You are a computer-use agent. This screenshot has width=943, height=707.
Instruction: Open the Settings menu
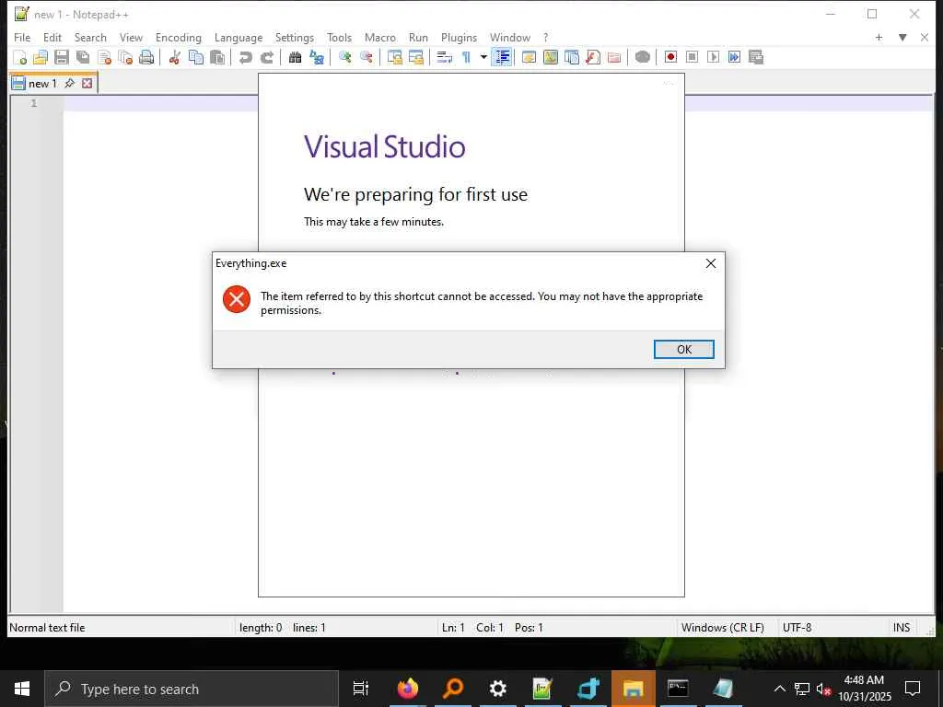point(294,37)
